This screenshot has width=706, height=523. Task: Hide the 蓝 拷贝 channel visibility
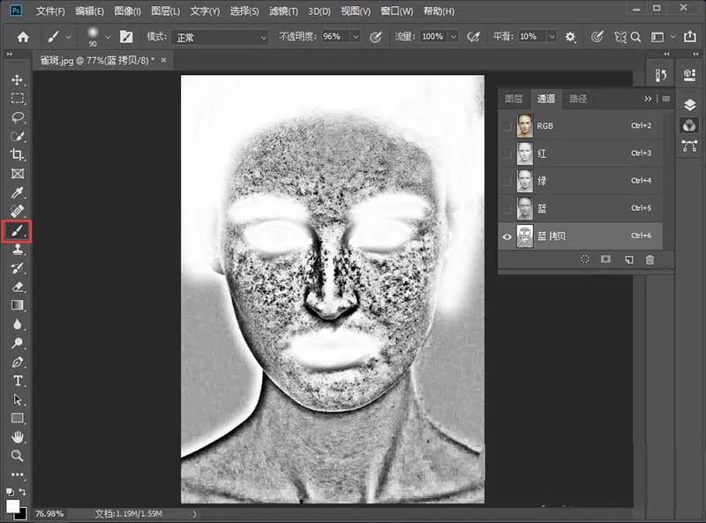(x=507, y=236)
